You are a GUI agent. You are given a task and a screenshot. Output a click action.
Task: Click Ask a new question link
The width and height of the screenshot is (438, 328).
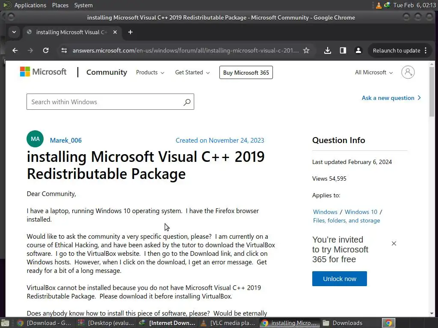click(391, 98)
